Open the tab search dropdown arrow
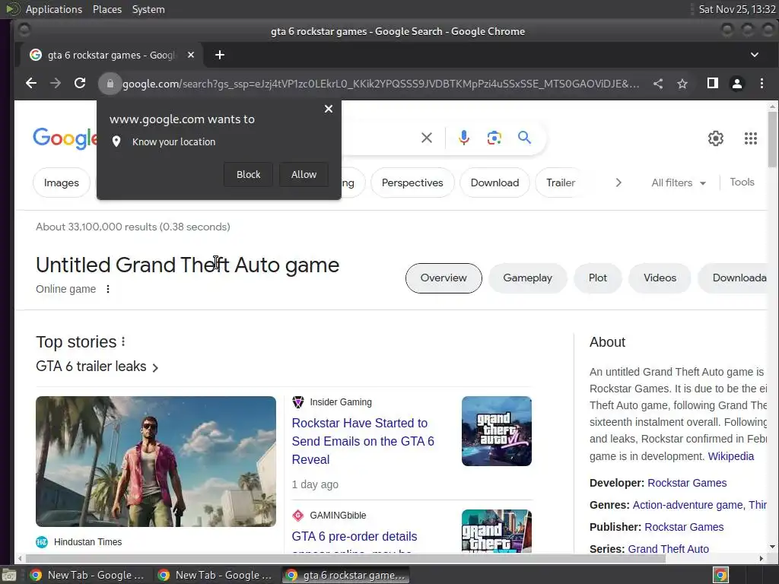 [x=754, y=55]
